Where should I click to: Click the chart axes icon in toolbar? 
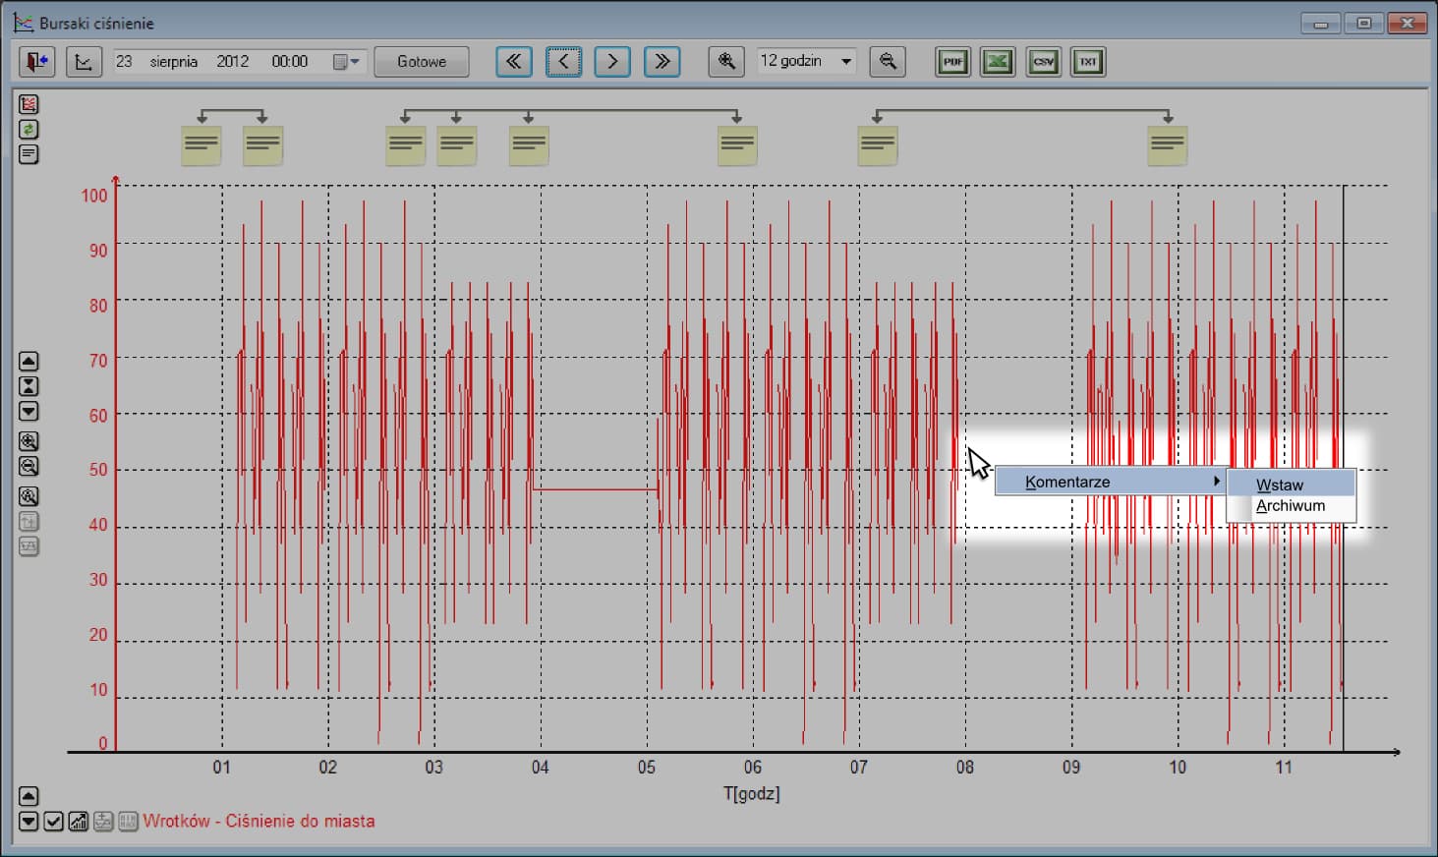pos(84,62)
